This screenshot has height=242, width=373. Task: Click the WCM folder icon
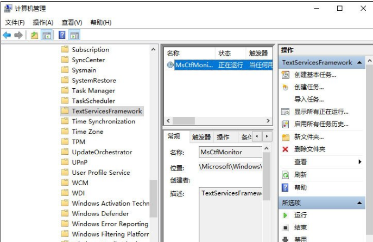[x=65, y=182]
